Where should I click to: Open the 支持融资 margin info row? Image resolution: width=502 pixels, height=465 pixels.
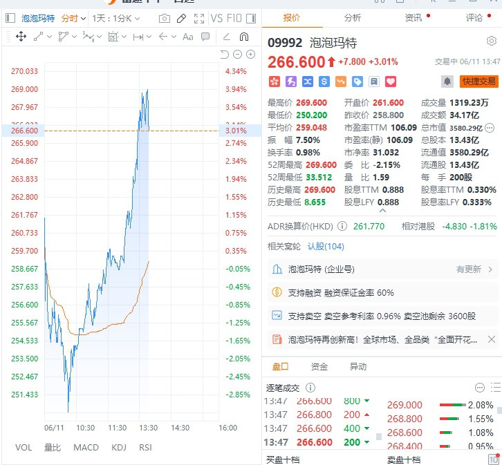coord(382,293)
